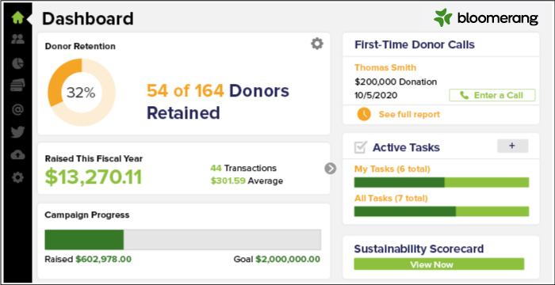Open sidebar Settings gear icon
555x285 pixels.
(17, 177)
